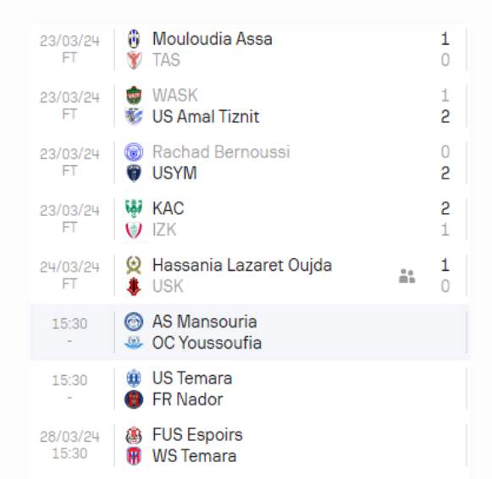Click the KAC green crest
The width and height of the screenshot is (492, 479).
pyautogui.click(x=134, y=208)
